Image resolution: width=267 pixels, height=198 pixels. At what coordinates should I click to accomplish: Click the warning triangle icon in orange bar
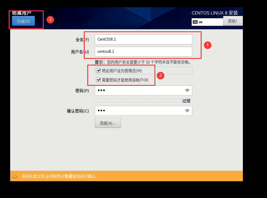coord(15,176)
